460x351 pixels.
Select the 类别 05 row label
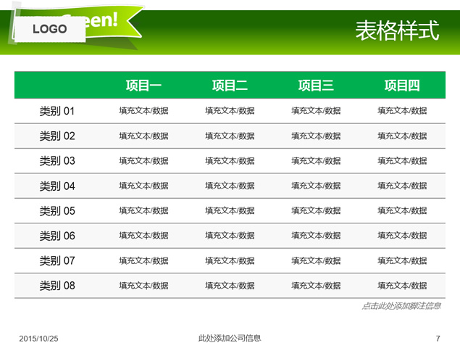[57, 211]
